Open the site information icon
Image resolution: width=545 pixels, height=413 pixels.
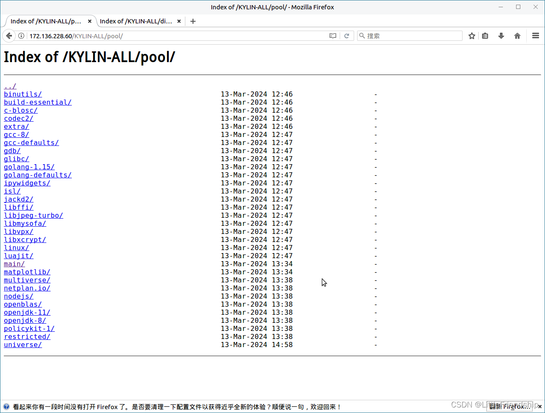pyautogui.click(x=21, y=36)
